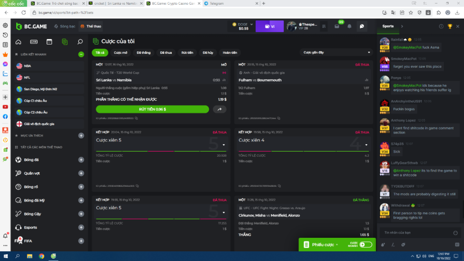Click the share arrow beside the cash-out button
This screenshot has width=464, height=261.
pos(219,109)
